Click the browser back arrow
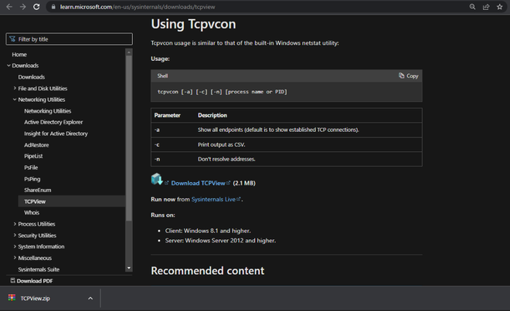 click(x=8, y=6)
